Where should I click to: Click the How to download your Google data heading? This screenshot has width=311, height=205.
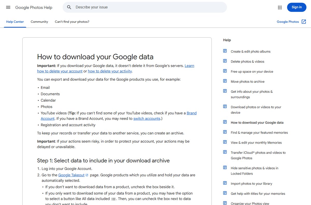click(x=95, y=57)
